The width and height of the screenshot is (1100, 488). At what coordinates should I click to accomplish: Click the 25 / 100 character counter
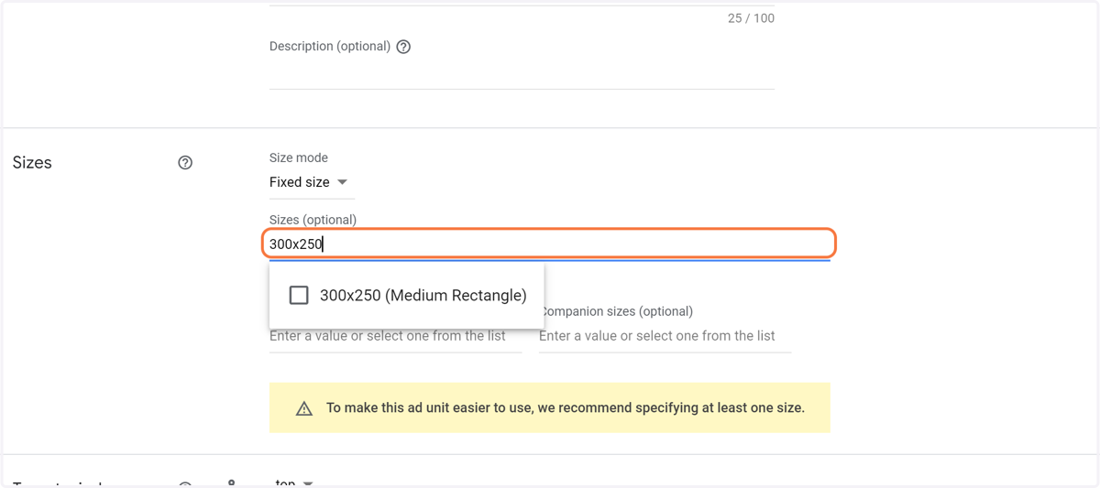(751, 18)
